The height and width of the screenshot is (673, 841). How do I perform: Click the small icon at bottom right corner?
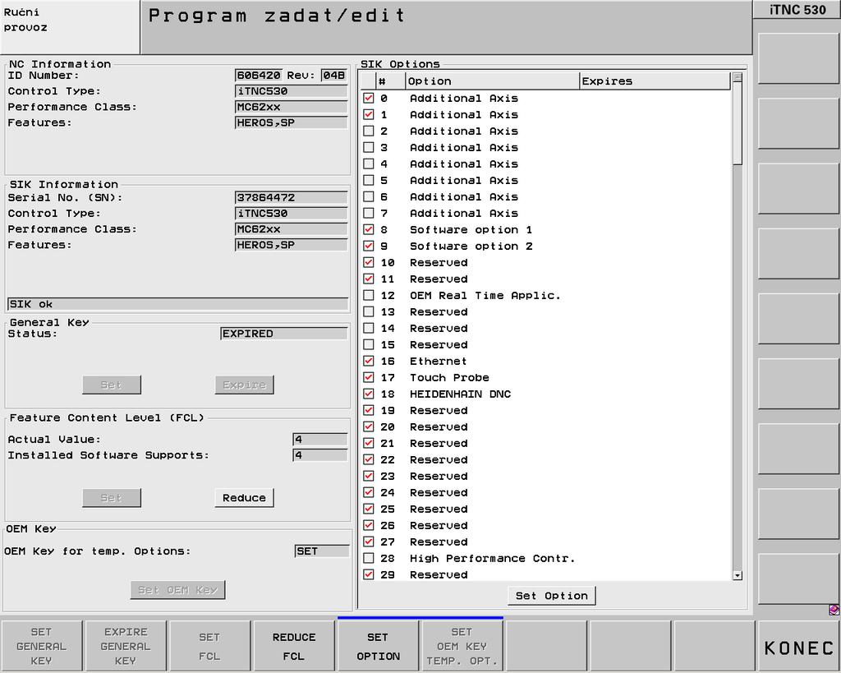(x=834, y=610)
